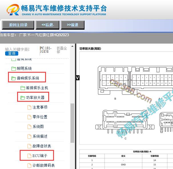Click the 功率放大器(高配) heading
The image size is (173, 169).
(x=90, y=48)
